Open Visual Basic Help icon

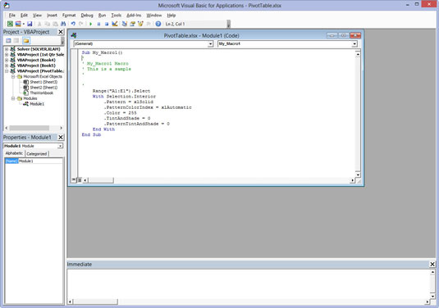[x=158, y=24]
